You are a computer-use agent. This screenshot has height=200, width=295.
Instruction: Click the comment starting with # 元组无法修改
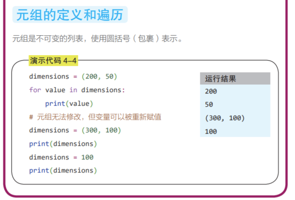tap(95, 117)
